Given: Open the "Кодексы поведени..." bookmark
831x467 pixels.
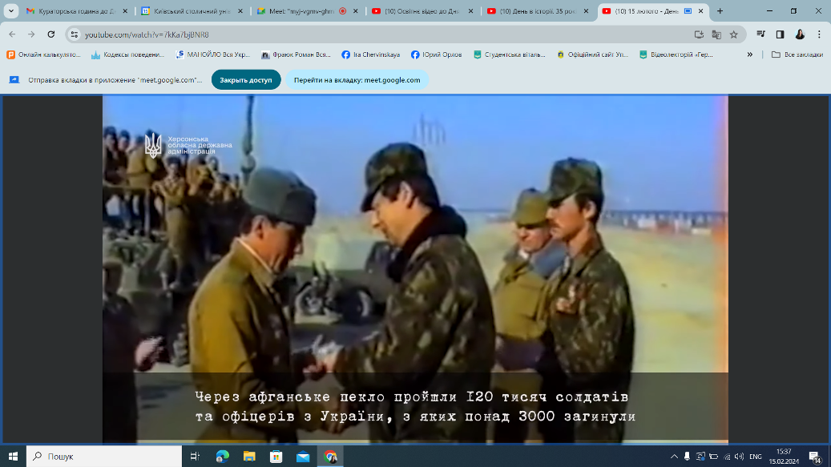Looking at the screenshot, I should pos(128,54).
